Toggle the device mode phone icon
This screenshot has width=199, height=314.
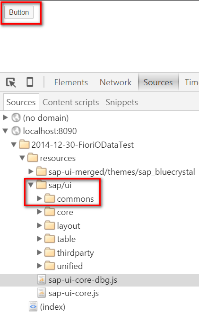click(x=30, y=82)
